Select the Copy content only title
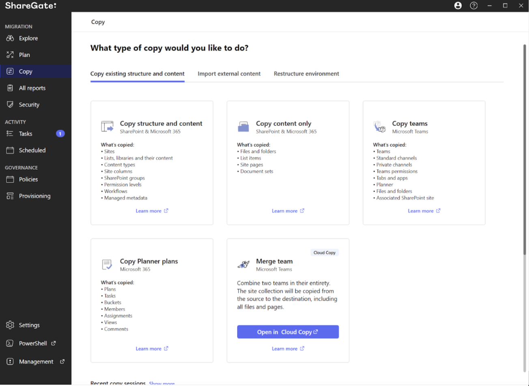The height and width of the screenshot is (386, 529). (284, 123)
